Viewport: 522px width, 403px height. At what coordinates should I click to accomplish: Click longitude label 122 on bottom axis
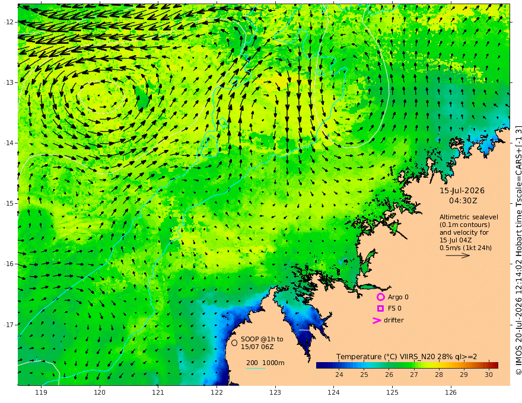tap(217, 392)
